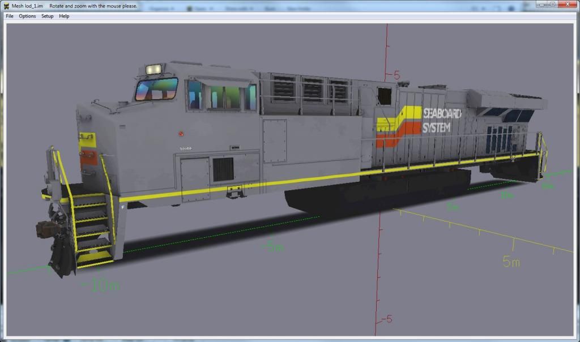Click the window title text Mesh lod_1.im
This screenshot has width=580, height=342.
tap(27, 6)
